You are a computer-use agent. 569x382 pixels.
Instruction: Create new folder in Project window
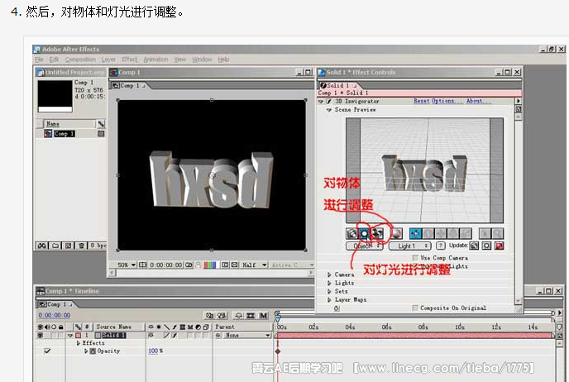click(x=55, y=246)
